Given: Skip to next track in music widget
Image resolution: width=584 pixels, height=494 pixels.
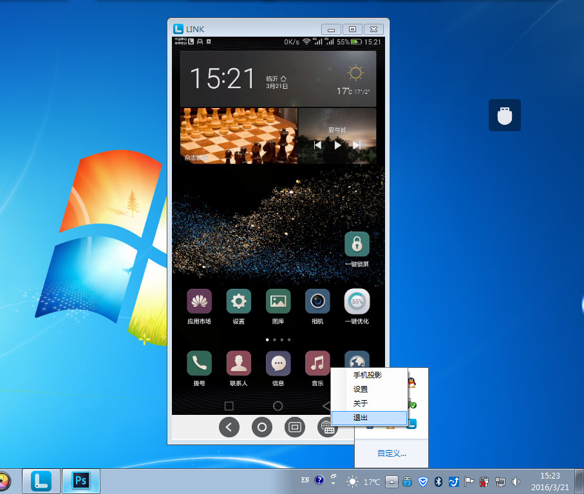Looking at the screenshot, I should 357,145.
